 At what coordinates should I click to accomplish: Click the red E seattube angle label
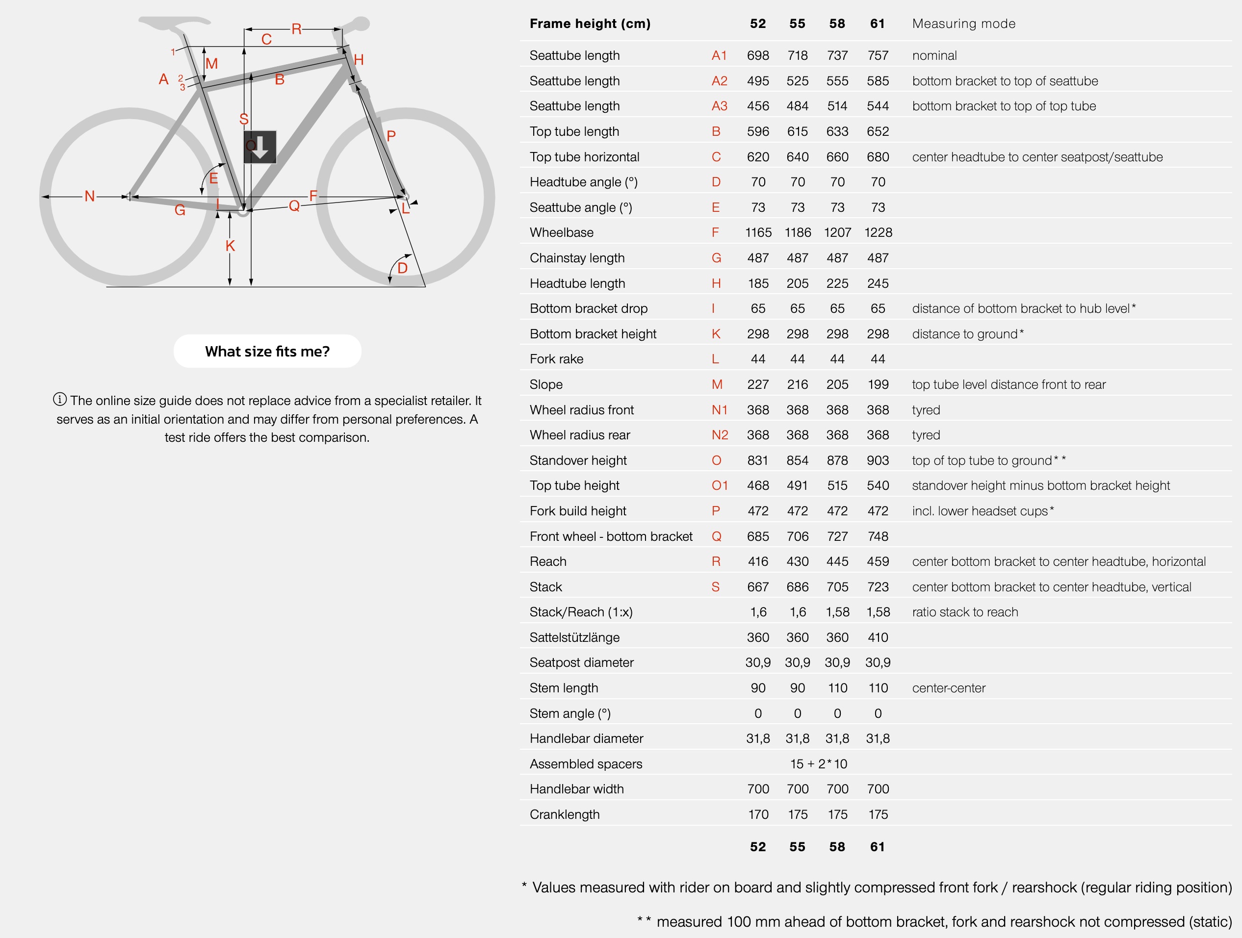213,178
